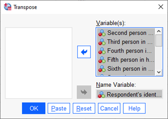This screenshot has height=119, width=168.
Task: Confirm the transpose with OK
Action: [34, 108]
